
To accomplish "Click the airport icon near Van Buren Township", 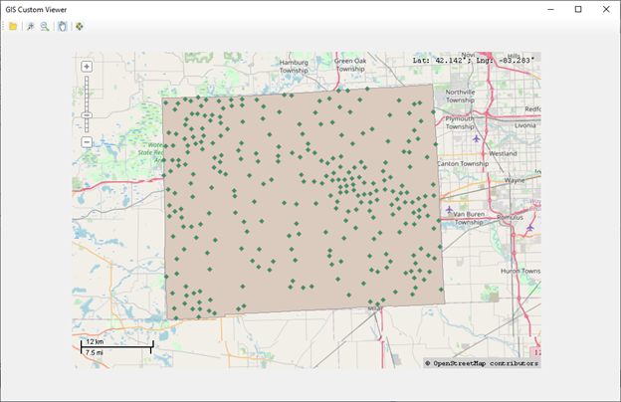I will coord(449,209).
